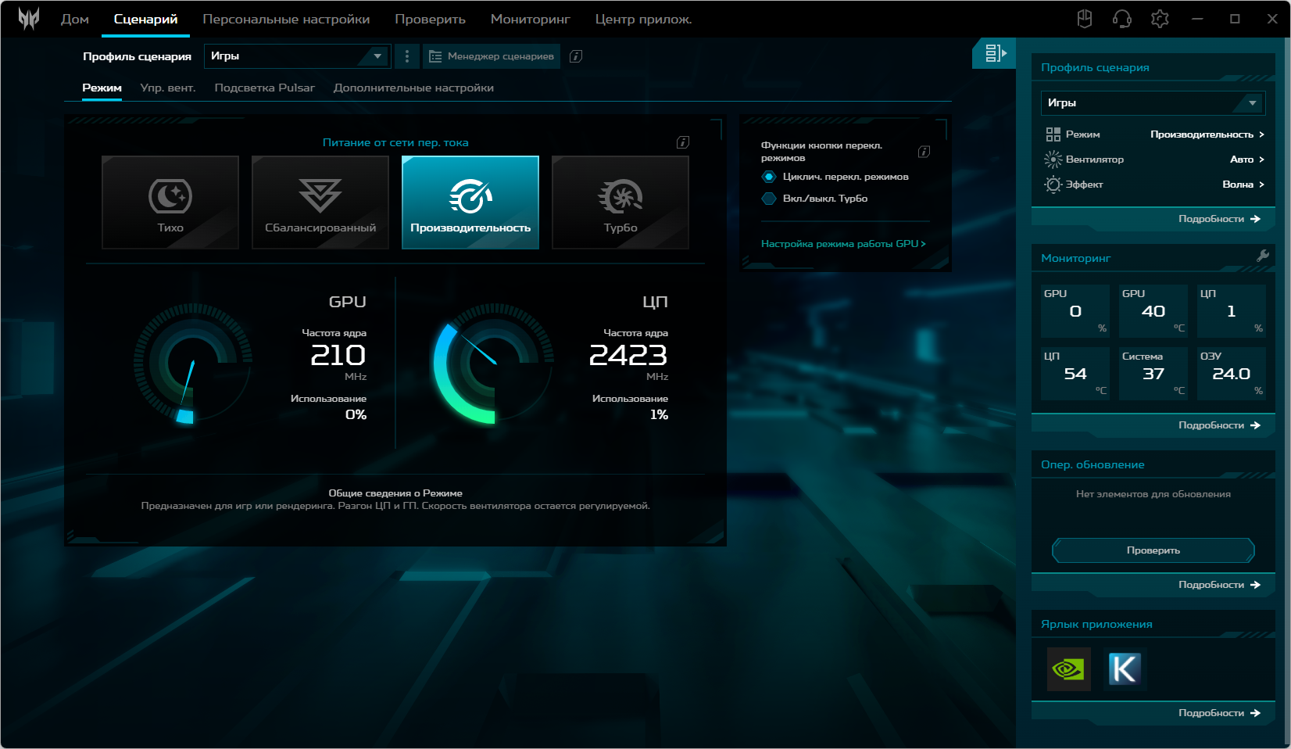
Task: Click the GPU core frequency gauge
Action: tap(192, 364)
